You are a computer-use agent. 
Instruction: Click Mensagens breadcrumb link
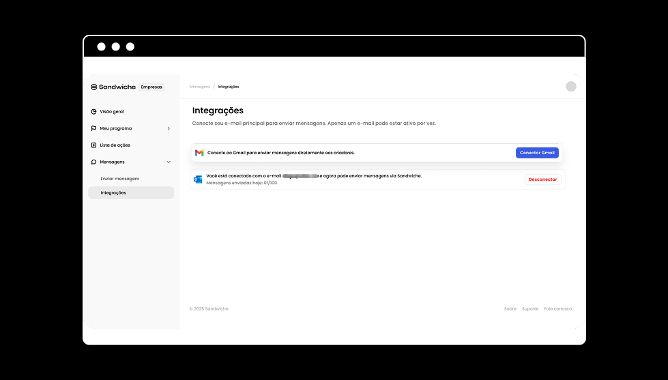point(200,87)
